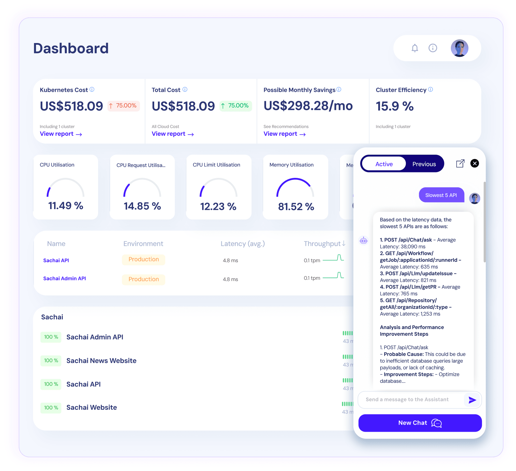Open the user profile avatar
516x471 pixels.
459,48
